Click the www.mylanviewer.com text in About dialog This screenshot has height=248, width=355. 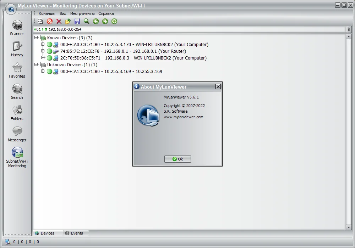(184, 117)
